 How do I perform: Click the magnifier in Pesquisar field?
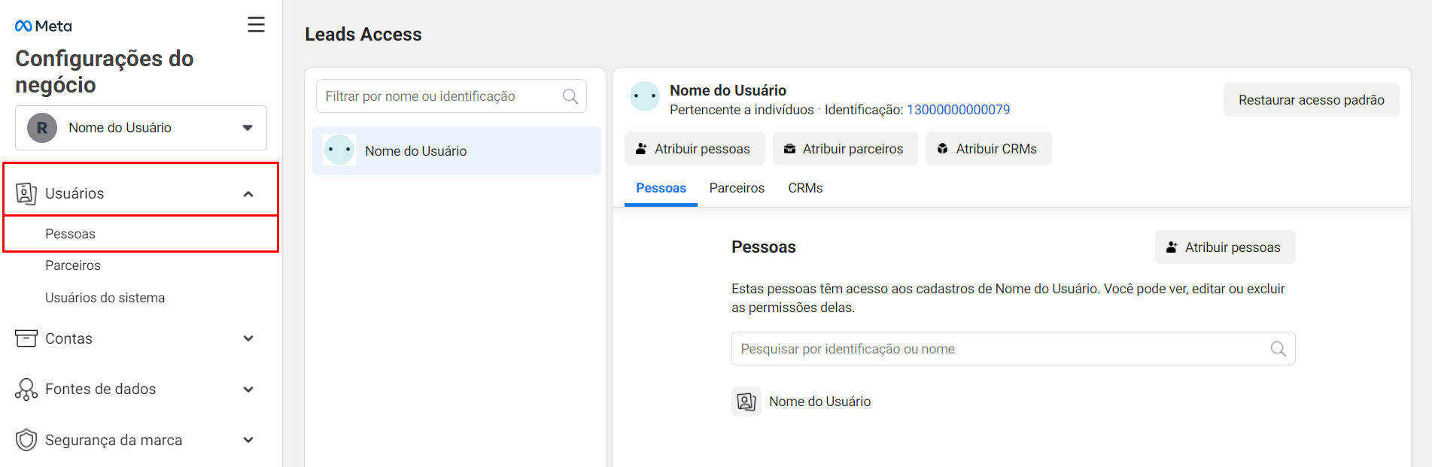click(x=1278, y=349)
